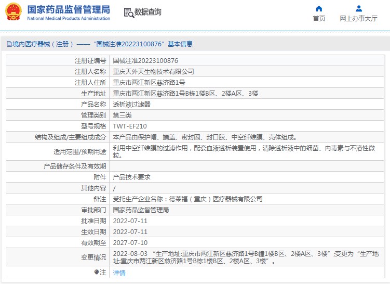Click the 附件 row label
Viewport: 390px width, 284px height.
(100, 177)
